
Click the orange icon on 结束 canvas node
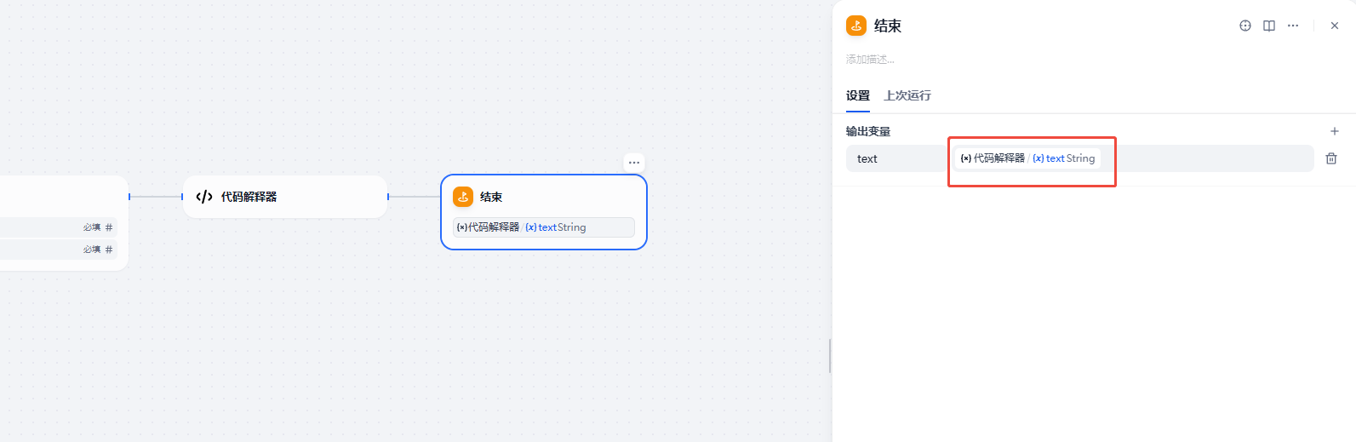click(463, 197)
